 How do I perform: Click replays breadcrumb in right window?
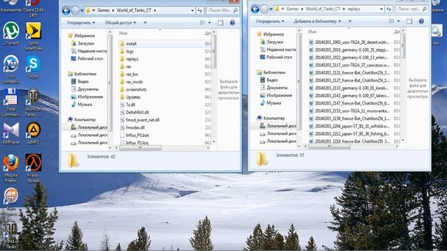click(353, 9)
